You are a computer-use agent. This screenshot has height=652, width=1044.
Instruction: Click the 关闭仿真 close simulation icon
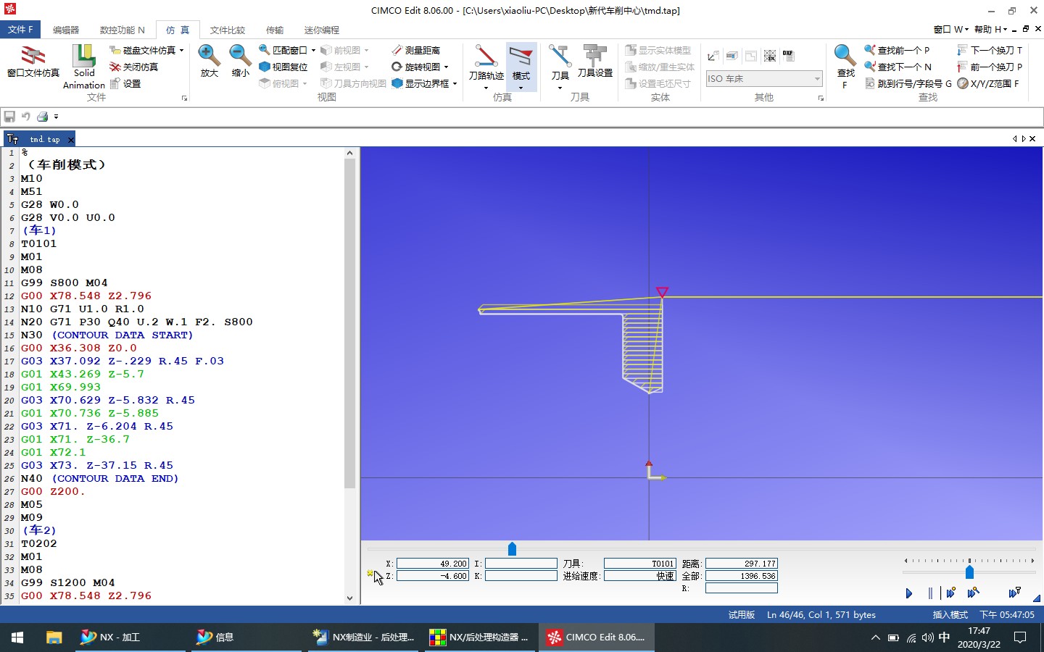(115, 67)
